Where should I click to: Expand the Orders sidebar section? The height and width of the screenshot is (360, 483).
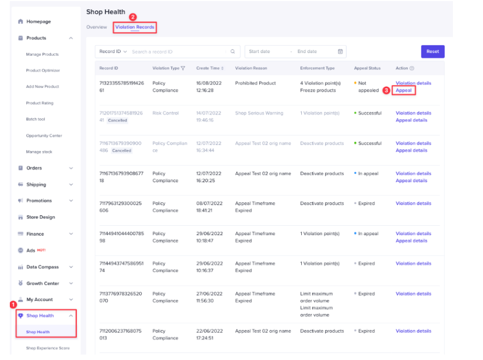71,168
